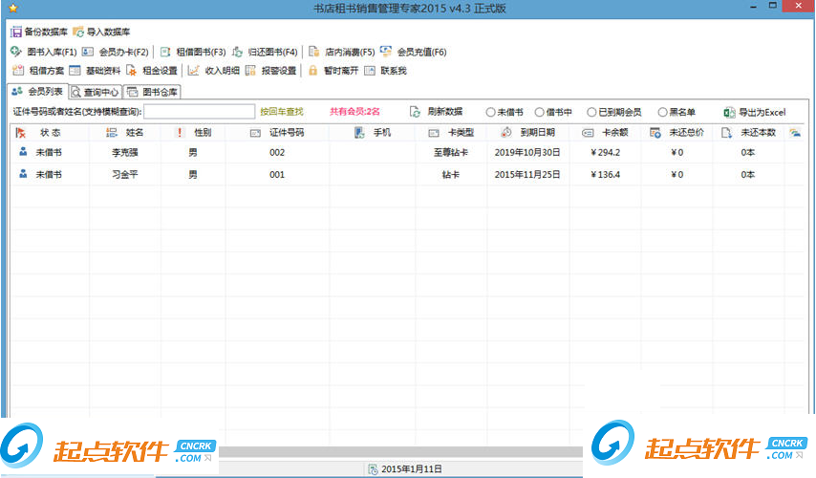Click the 报警设置 alarm settings icon
This screenshot has width=816, height=478.
coord(250,71)
